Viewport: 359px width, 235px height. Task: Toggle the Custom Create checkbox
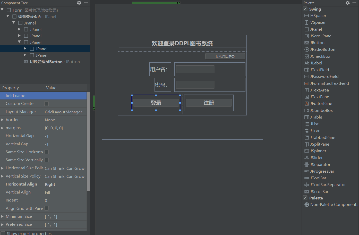pyautogui.click(x=46, y=103)
